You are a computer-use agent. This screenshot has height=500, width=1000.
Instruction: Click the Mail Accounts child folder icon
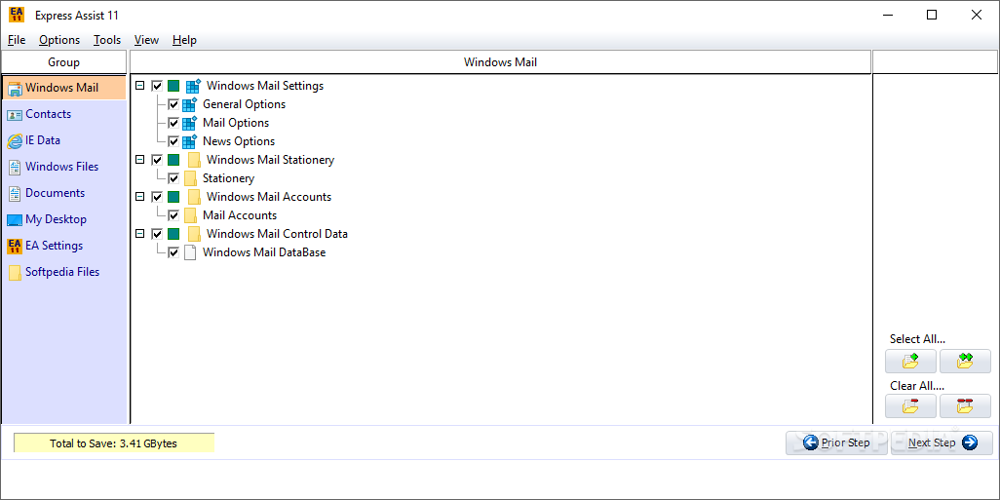pos(190,215)
